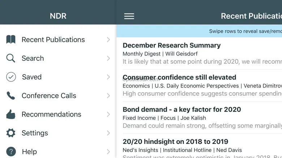Click the phone Conference Calls icon
This screenshot has height=158, width=282.
coord(10,95)
